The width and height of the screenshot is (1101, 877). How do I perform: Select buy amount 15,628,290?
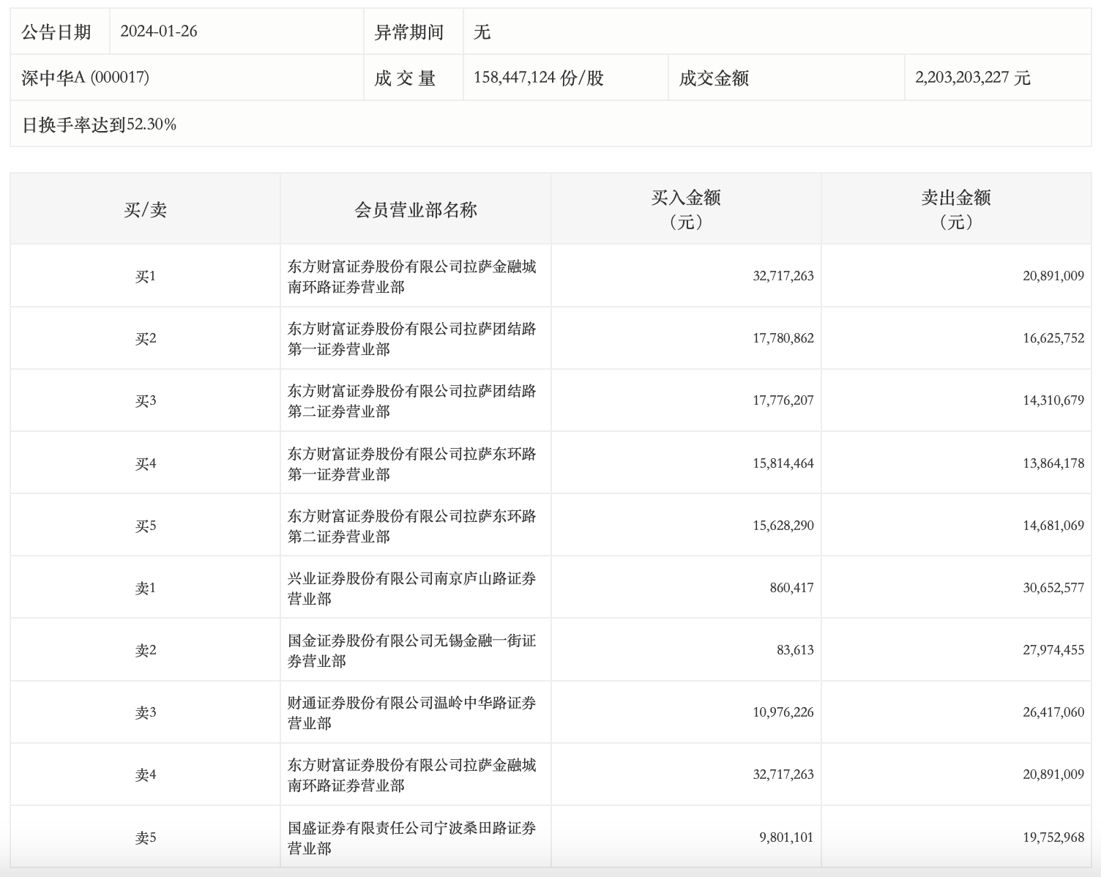point(783,526)
